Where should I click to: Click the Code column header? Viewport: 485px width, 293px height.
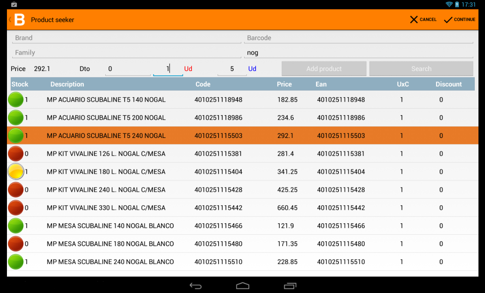point(203,84)
